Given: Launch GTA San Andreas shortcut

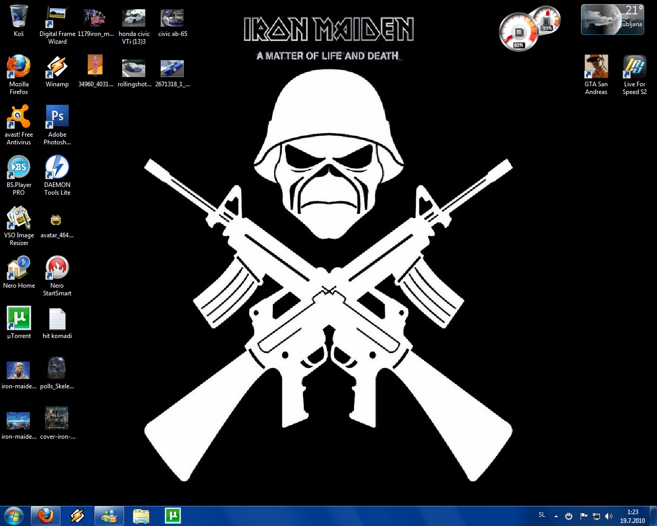Looking at the screenshot, I should [x=596, y=74].
